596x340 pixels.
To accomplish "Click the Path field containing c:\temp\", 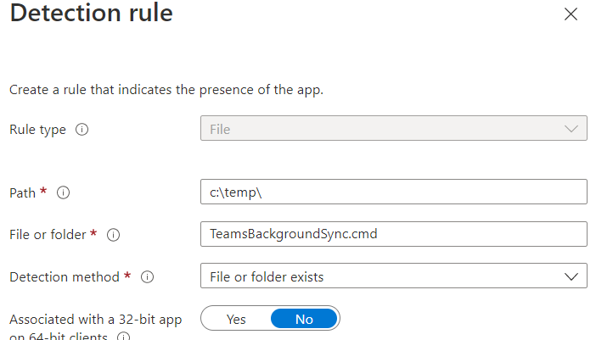I will click(x=393, y=192).
